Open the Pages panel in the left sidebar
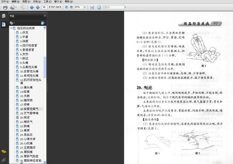Image resolution: width=233 pixels, height=164 pixels. tap(3, 16)
